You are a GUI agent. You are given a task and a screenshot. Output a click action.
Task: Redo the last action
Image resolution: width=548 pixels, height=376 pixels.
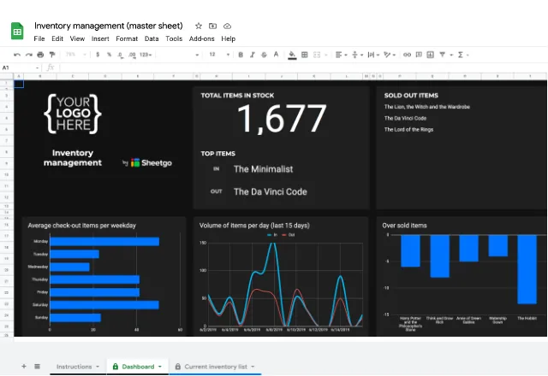point(29,55)
